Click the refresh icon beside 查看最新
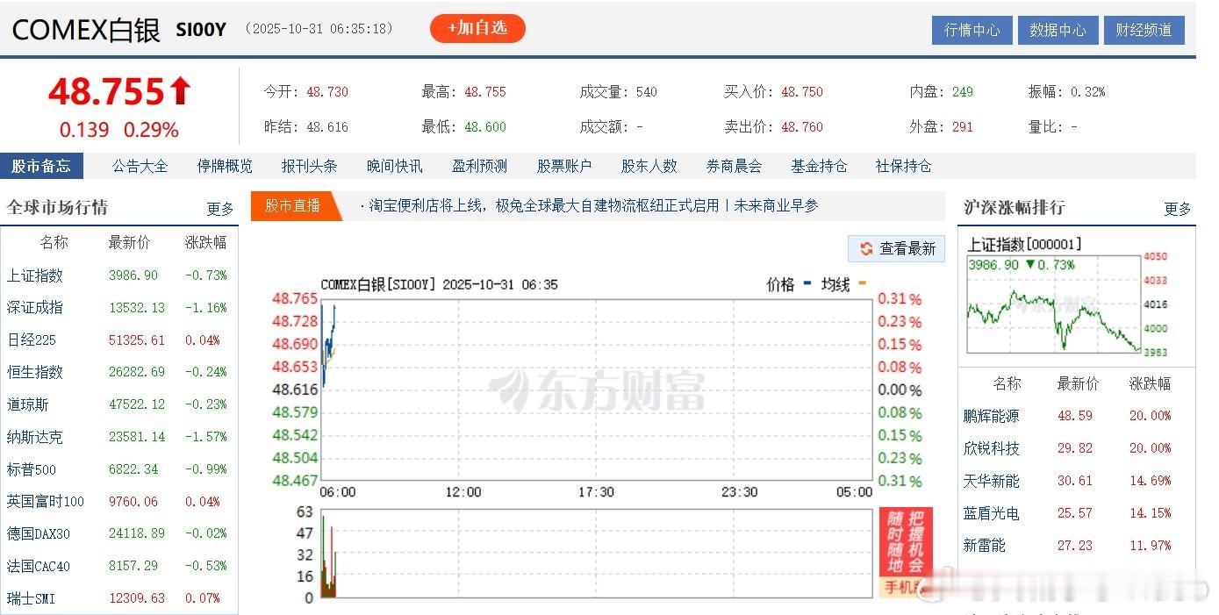 pyautogui.click(x=866, y=248)
